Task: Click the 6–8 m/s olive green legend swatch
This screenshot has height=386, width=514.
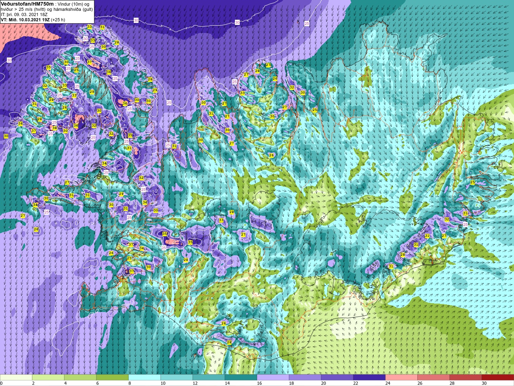Action: pyautogui.click(x=112, y=378)
